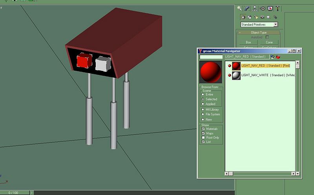Image resolution: width=314 pixels, height=195 pixels.
Task: Click the large red material preview sphere
Action: [211, 72]
